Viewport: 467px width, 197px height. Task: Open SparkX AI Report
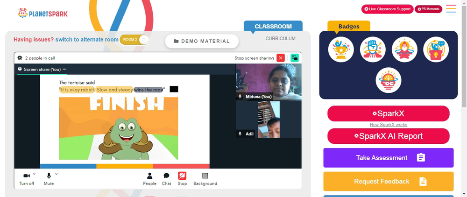[x=389, y=136]
